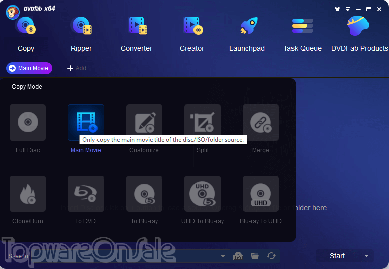
Task: Select UHD To Blu-ray mode
Action: click(203, 194)
